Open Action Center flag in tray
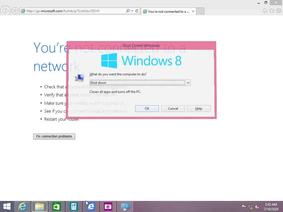The height and width of the screenshot is (212, 283). tap(243, 206)
